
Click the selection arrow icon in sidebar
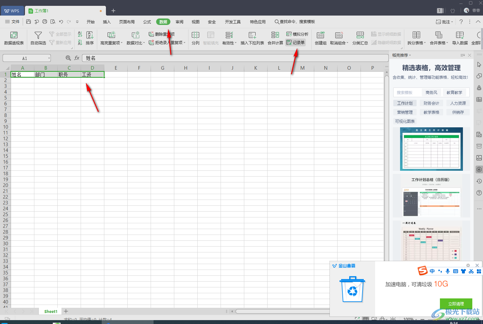pyautogui.click(x=479, y=64)
